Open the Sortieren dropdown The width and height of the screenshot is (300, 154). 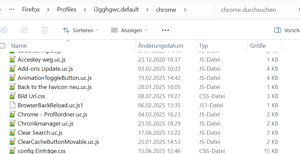click(x=81, y=30)
